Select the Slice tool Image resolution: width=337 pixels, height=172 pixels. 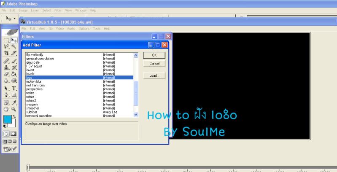click(x=14, y=53)
